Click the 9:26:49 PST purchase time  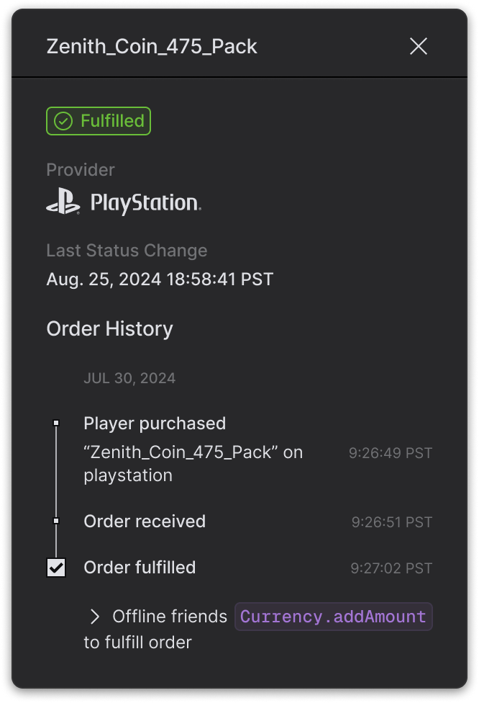click(x=391, y=453)
